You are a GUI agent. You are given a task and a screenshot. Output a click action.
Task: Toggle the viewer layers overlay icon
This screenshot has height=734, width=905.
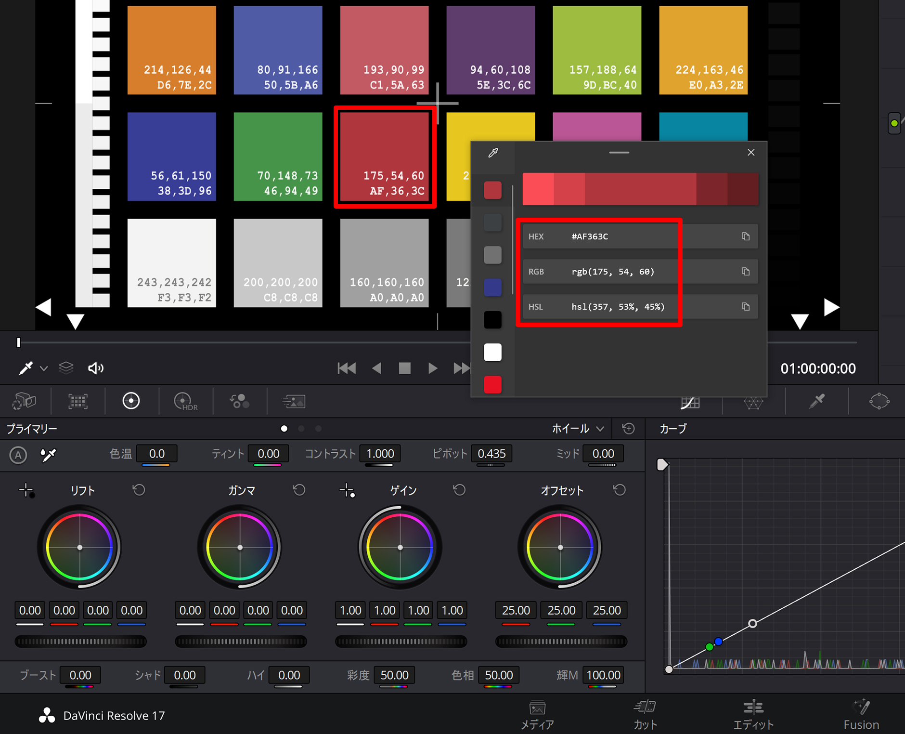(66, 368)
